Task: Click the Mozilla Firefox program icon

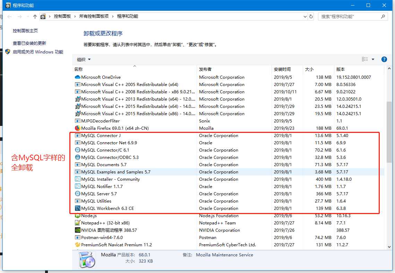Action: [x=78, y=128]
